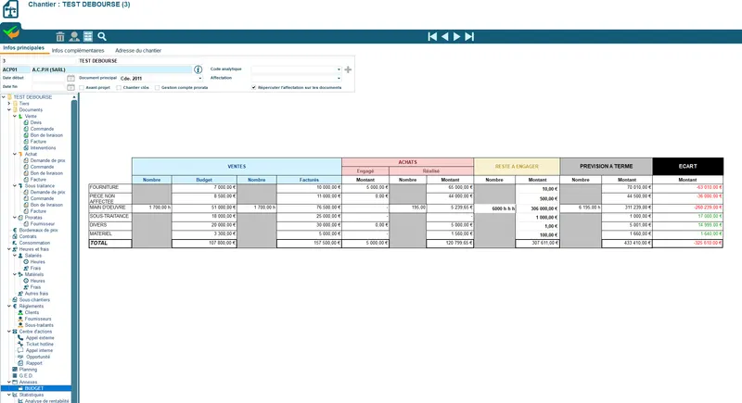
Task: Select Fournisseur under Proratas
Action: (x=43, y=224)
